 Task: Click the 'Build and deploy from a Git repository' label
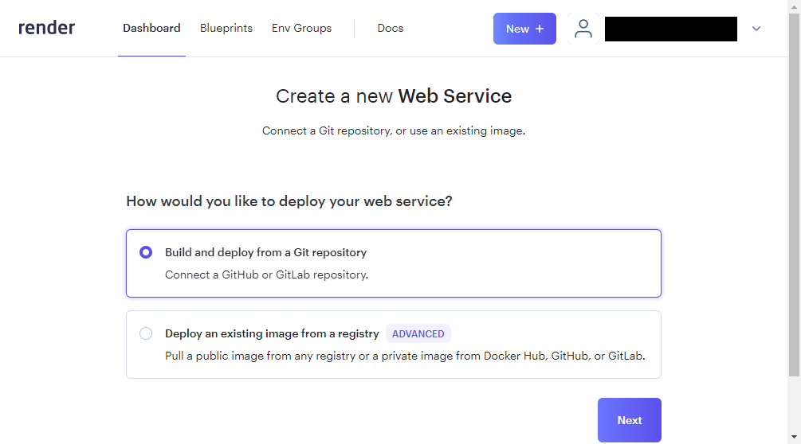(x=265, y=252)
